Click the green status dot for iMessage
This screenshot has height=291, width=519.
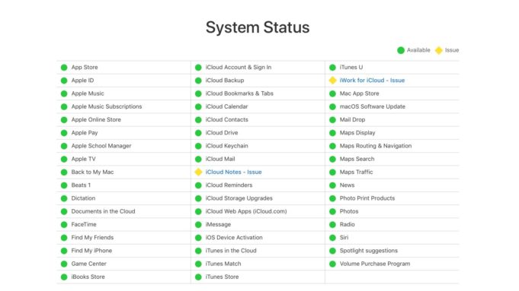[198, 225]
